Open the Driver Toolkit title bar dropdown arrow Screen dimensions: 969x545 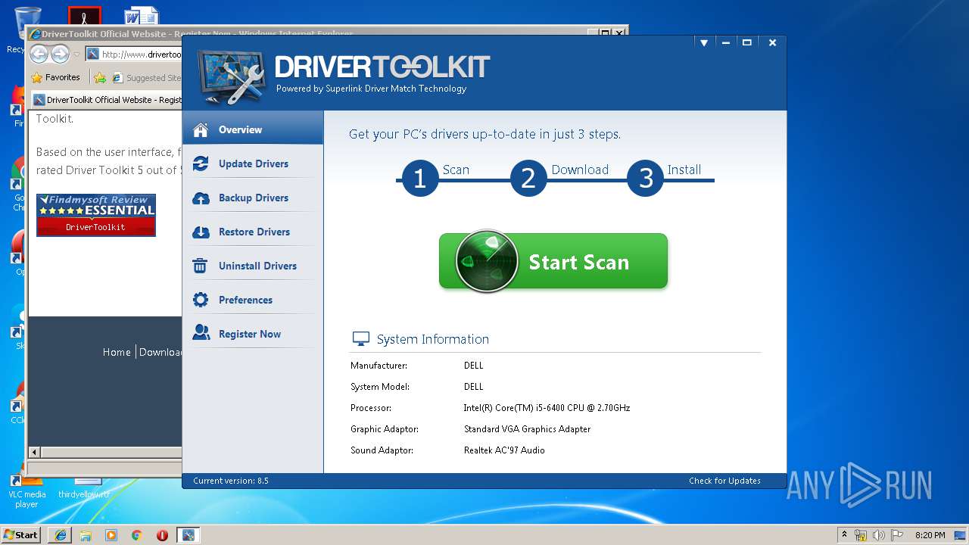(x=704, y=43)
